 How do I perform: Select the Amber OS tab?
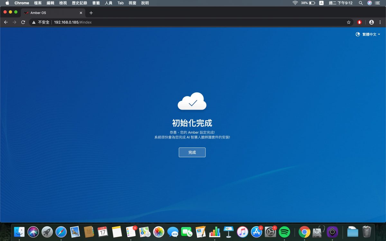click(53, 13)
